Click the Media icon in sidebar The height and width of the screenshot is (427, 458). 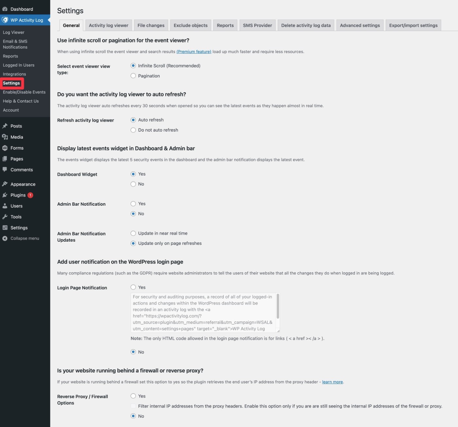(5, 137)
